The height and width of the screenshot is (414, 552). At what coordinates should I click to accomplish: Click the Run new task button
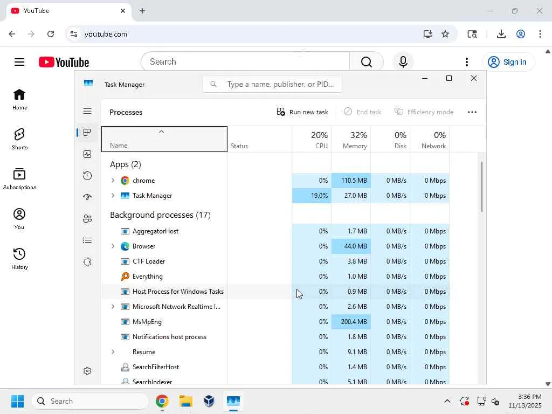pos(302,112)
